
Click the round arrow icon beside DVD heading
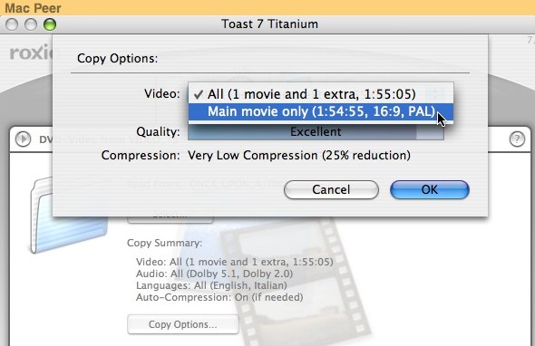click(24, 139)
